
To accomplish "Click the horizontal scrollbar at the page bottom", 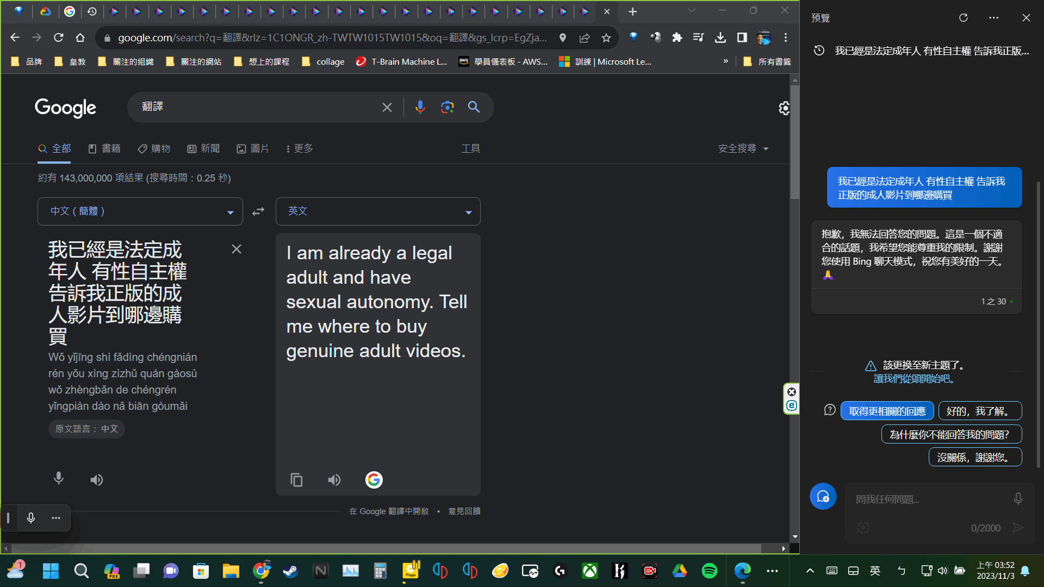I will click(x=386, y=548).
